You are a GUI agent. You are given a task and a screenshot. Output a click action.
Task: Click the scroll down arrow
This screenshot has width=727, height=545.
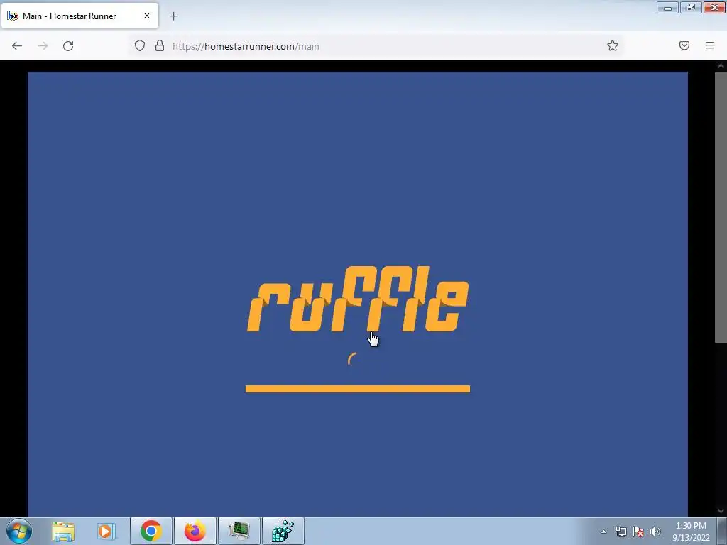pyautogui.click(x=721, y=511)
